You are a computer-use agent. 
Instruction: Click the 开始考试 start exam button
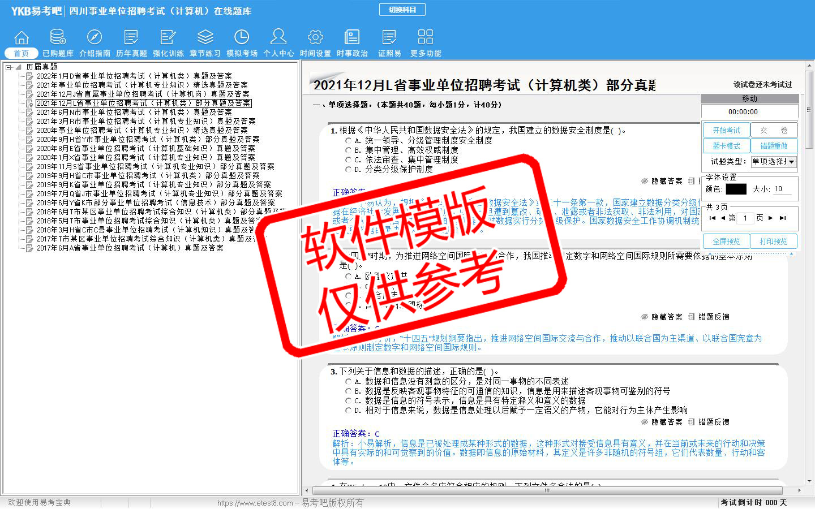click(726, 130)
